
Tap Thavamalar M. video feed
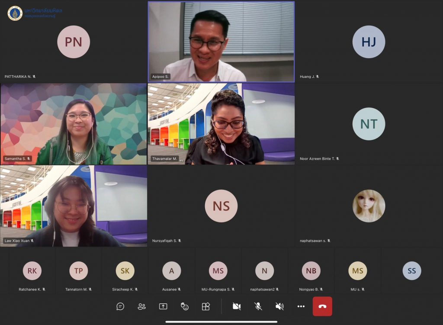[x=221, y=124]
